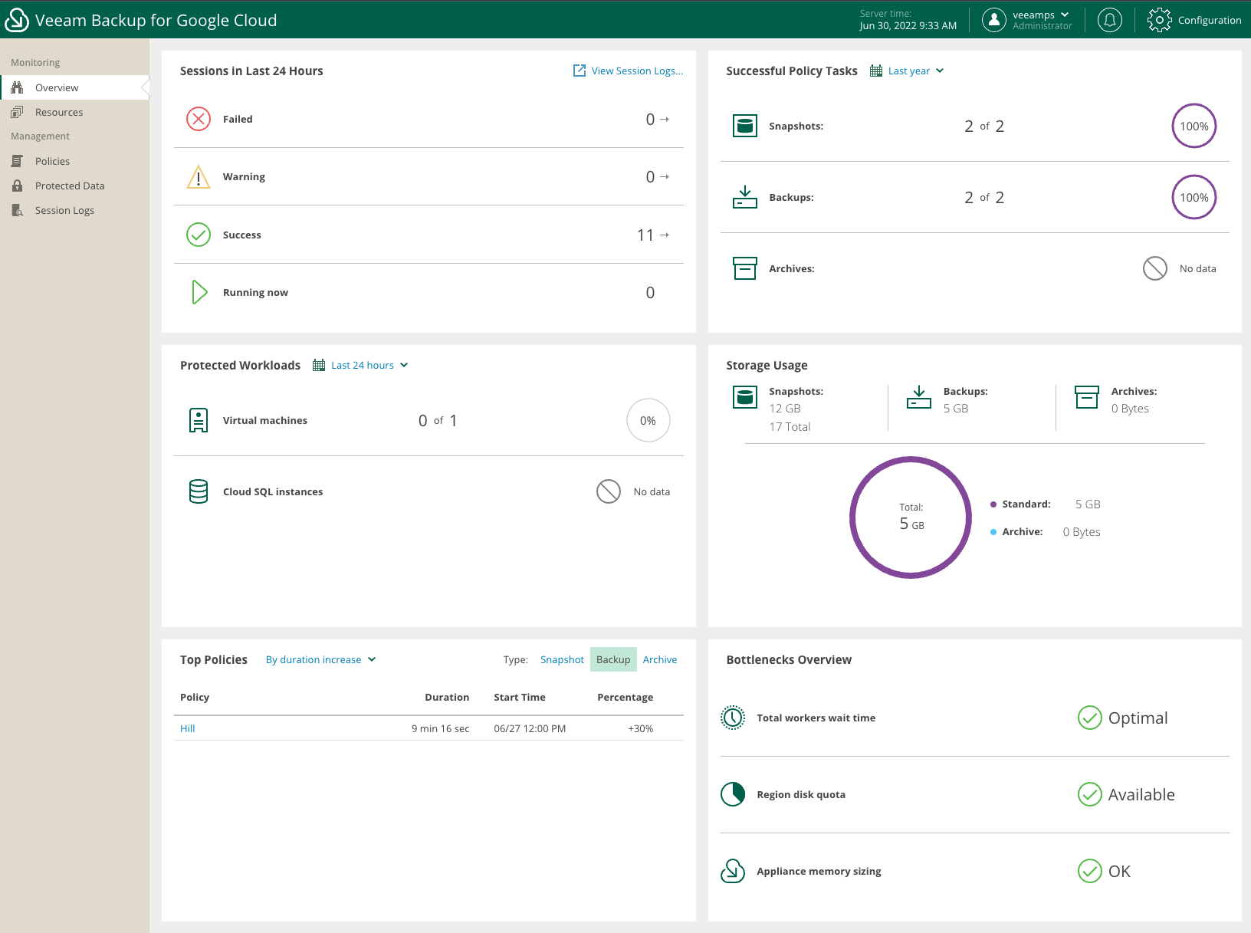Click the OK status checkmark
The height and width of the screenshot is (933, 1251).
[1090, 871]
